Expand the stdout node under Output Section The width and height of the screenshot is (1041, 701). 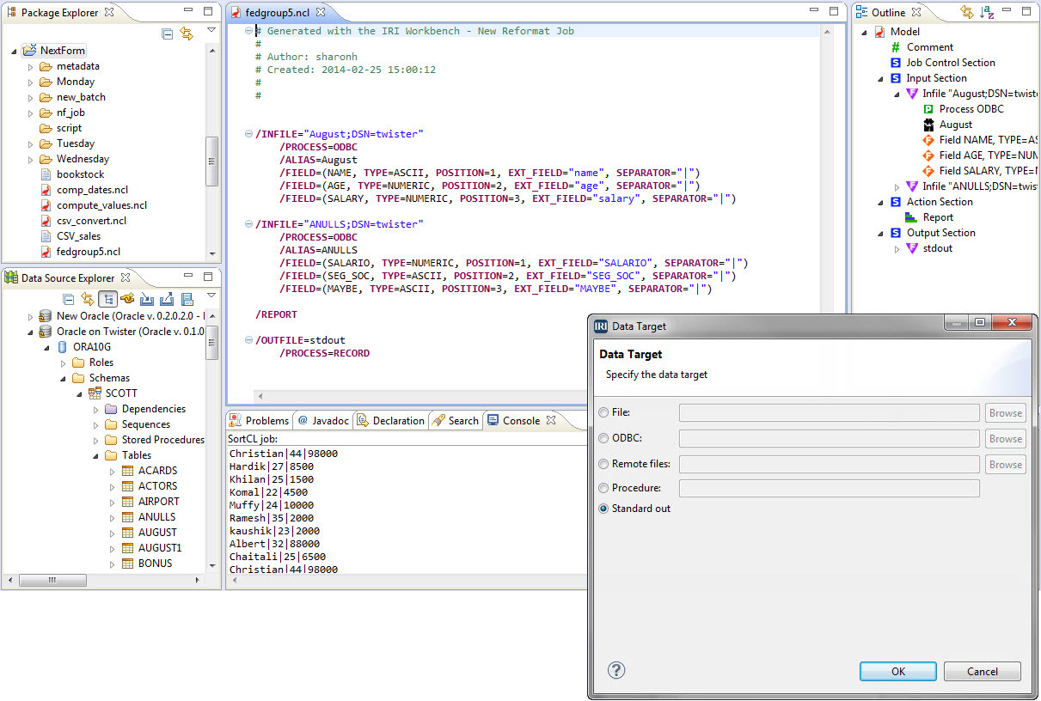(x=897, y=247)
